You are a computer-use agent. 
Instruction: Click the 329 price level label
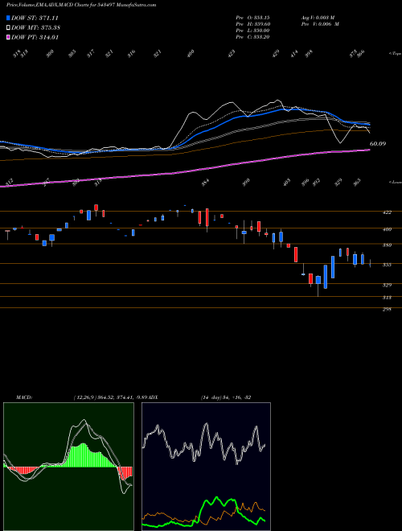click(x=387, y=285)
